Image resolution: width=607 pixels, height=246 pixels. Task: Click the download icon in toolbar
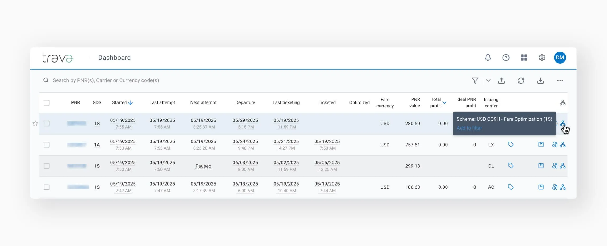pos(540,81)
